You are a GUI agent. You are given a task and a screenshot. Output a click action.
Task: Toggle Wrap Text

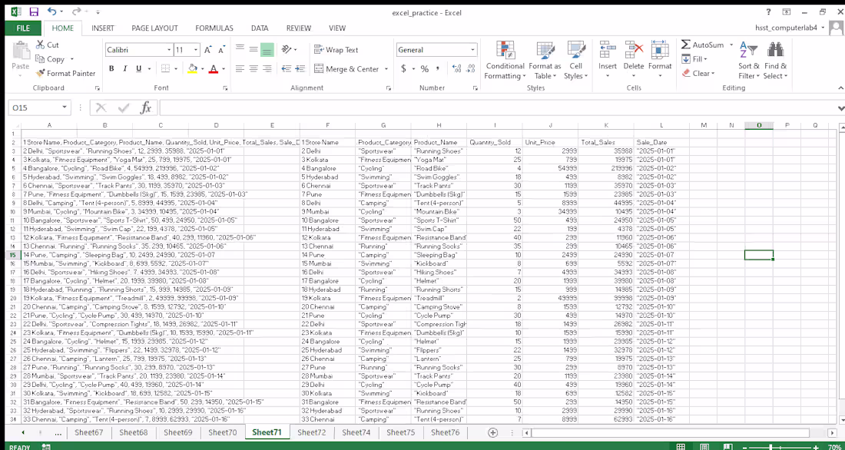click(336, 50)
